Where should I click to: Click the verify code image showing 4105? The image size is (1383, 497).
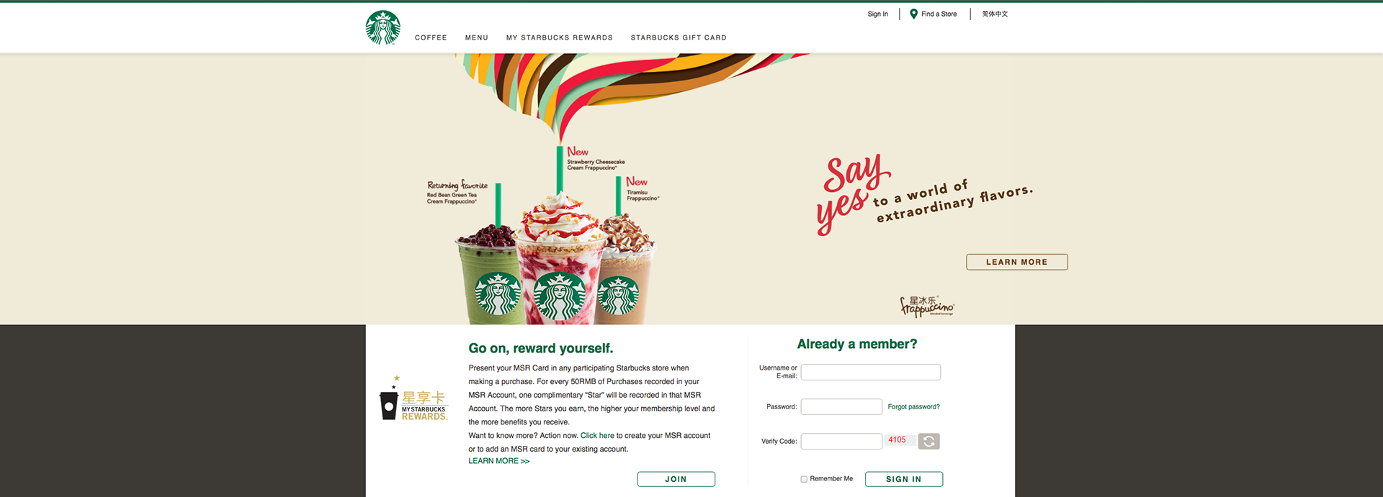[x=900, y=440]
